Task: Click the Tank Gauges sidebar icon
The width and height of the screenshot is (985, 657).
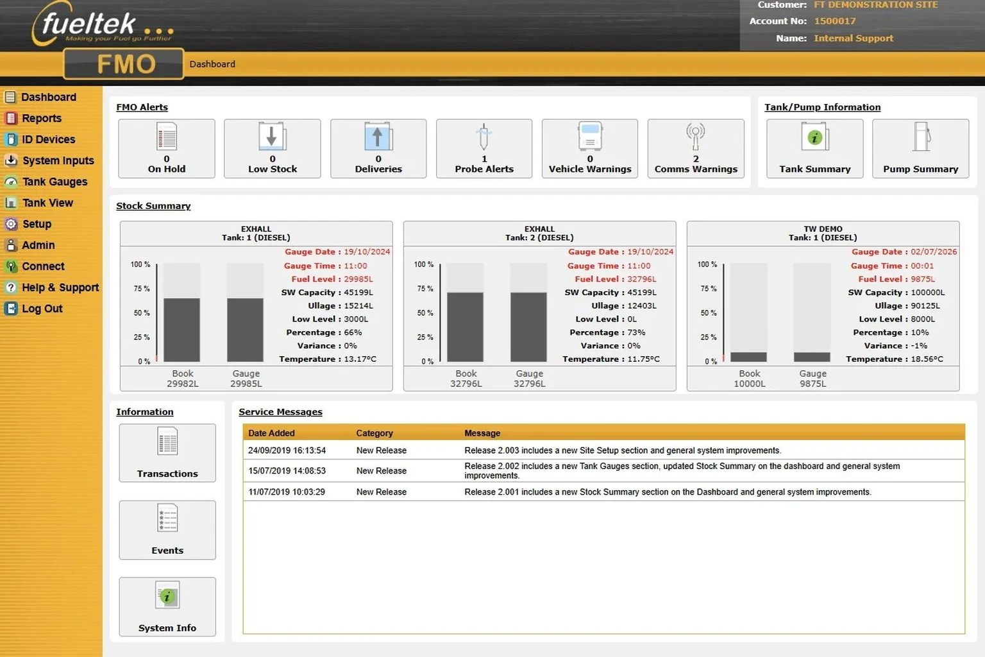Action: (x=10, y=182)
